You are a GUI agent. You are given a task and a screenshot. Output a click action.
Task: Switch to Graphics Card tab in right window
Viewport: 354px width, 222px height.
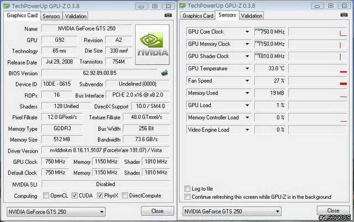coord(198,16)
